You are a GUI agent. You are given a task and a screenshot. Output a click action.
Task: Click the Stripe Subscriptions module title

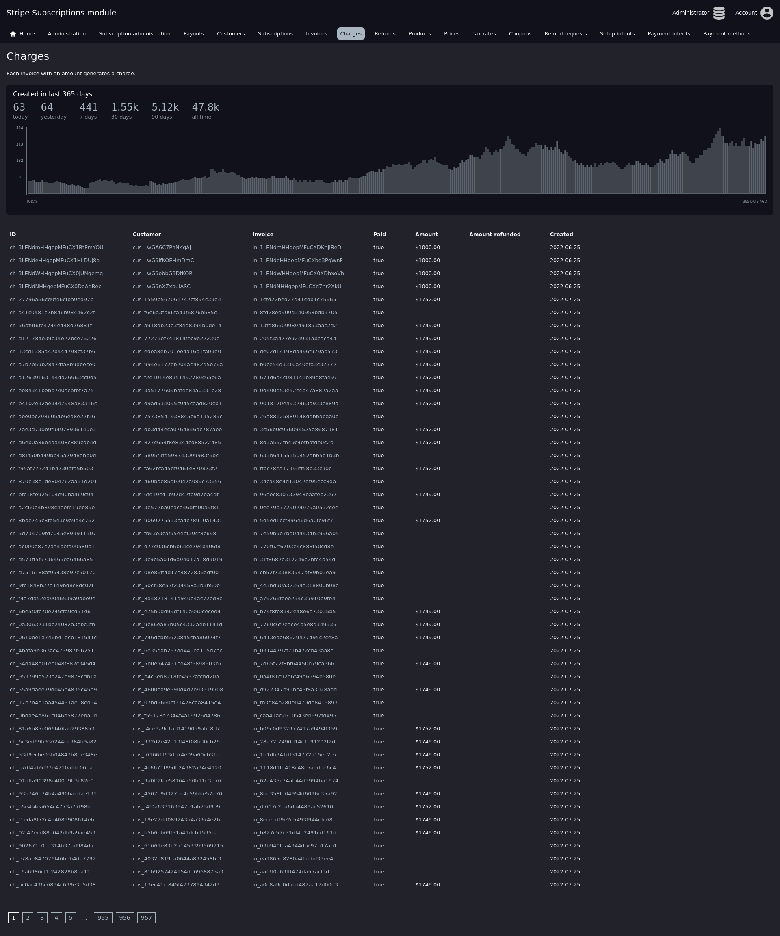pos(61,13)
